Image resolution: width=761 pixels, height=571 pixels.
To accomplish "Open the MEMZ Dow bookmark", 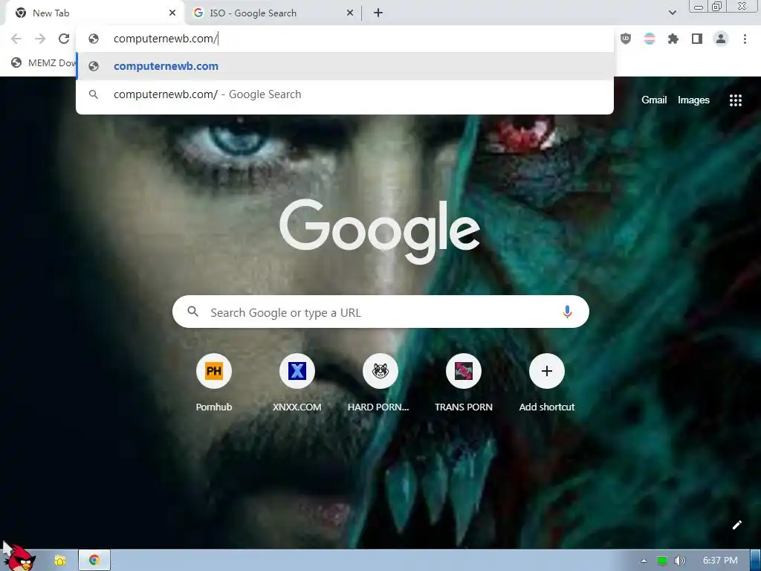I will pos(43,62).
